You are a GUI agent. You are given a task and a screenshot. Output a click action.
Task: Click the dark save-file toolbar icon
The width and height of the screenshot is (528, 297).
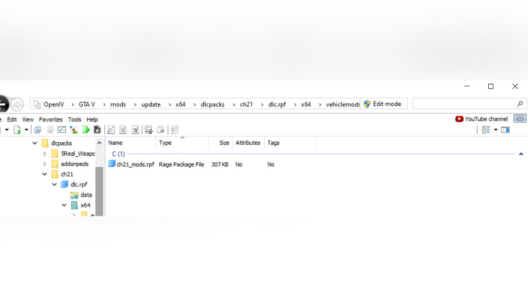coord(97,130)
